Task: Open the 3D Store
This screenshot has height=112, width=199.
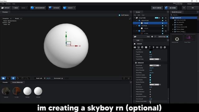Action: click(x=171, y=8)
